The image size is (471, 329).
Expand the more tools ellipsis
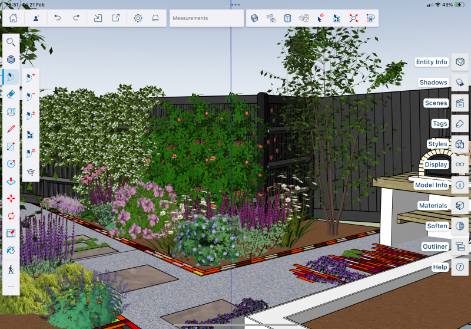[11, 287]
